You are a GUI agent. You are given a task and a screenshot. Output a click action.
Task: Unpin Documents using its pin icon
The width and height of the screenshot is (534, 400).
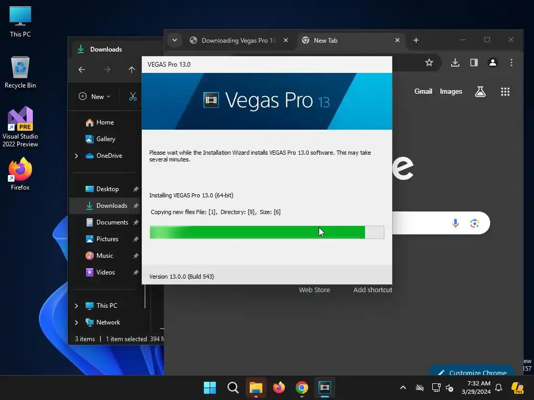136,222
